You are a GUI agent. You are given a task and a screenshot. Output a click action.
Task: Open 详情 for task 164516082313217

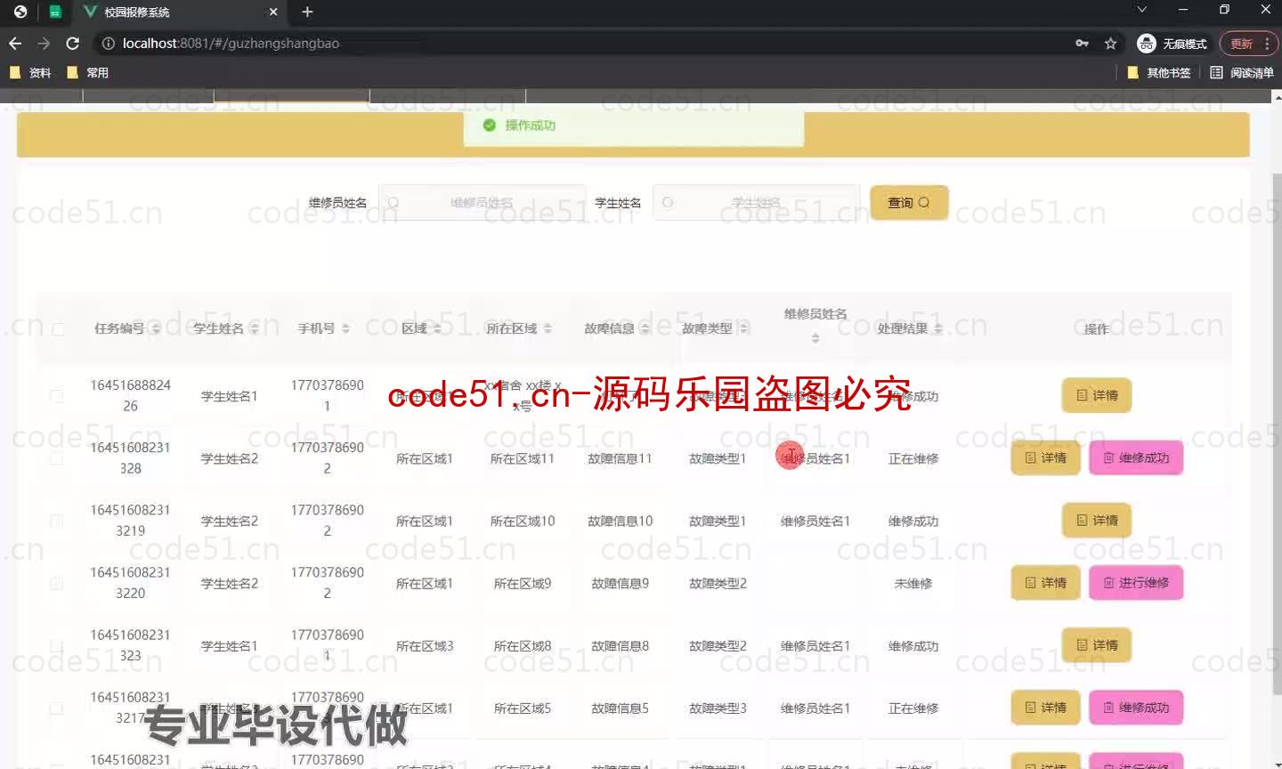[x=1045, y=708]
